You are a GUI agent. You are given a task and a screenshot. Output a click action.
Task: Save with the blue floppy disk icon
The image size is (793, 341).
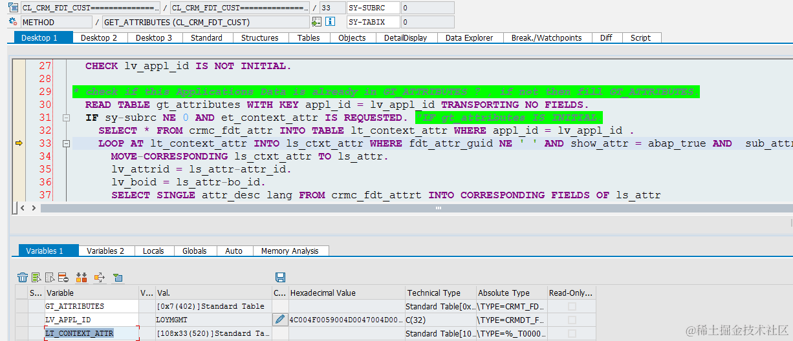click(x=280, y=278)
